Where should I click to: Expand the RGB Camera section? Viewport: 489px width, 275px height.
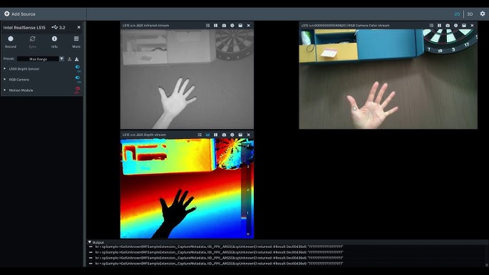(5, 80)
